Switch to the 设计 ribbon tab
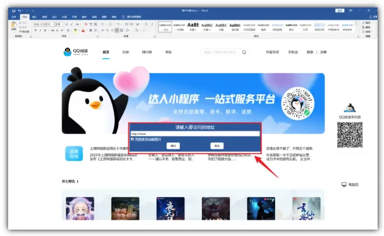This screenshot has height=236, width=384. [55, 17]
